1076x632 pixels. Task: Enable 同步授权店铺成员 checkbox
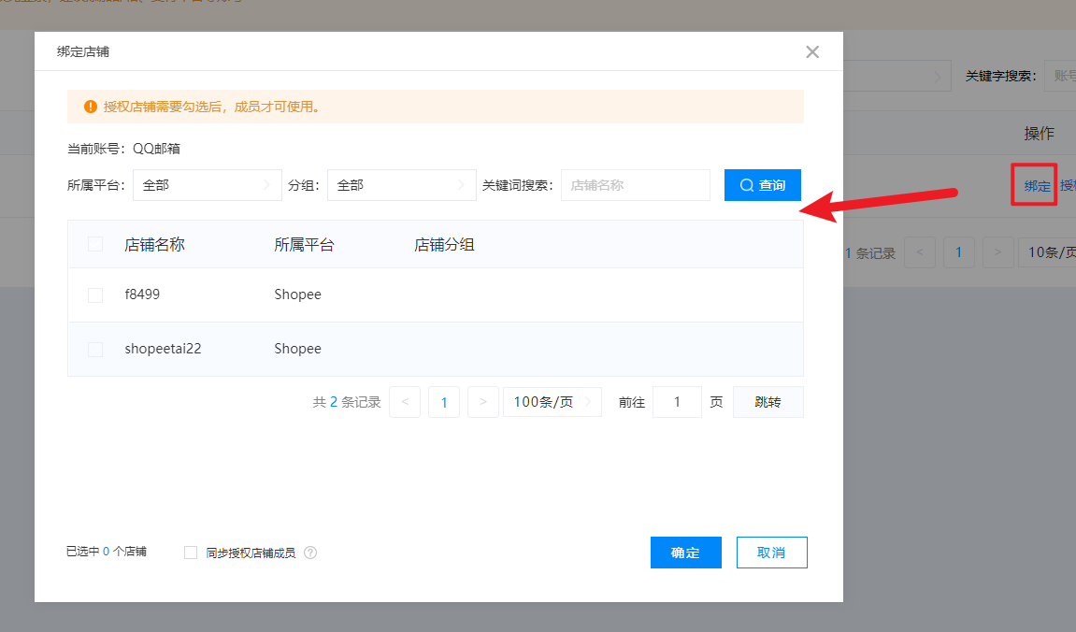[x=191, y=553]
